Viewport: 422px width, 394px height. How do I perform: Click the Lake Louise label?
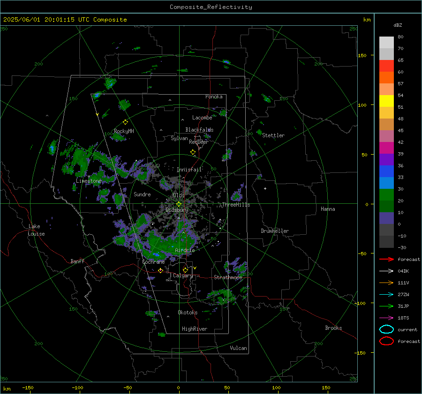[36, 230]
